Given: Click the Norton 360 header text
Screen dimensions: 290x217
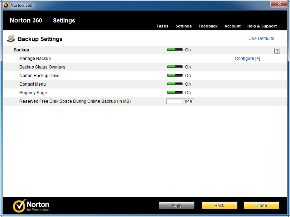Looking at the screenshot, I should pyautogui.click(x=26, y=20).
